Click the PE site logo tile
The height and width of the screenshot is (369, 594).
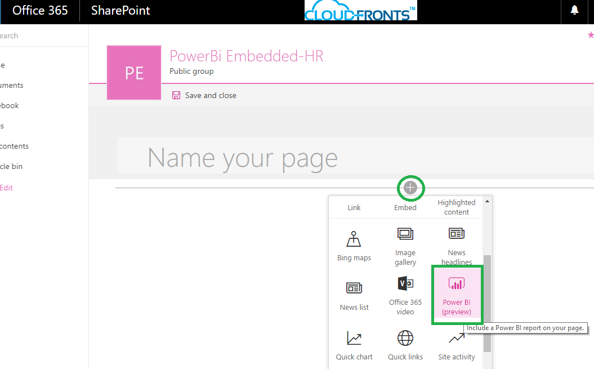pos(134,73)
